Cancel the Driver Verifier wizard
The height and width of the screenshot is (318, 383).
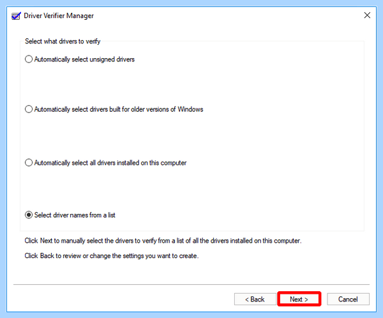click(x=348, y=299)
